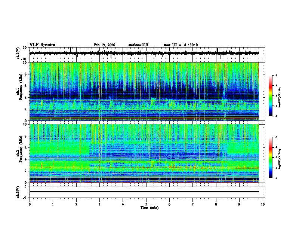Click the "VLF Spectra" plot title
The image size is (296, 229).
[x=42, y=45]
